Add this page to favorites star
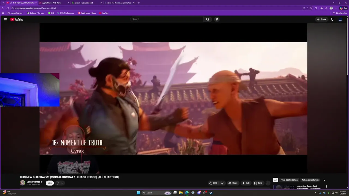 pos(307,8)
